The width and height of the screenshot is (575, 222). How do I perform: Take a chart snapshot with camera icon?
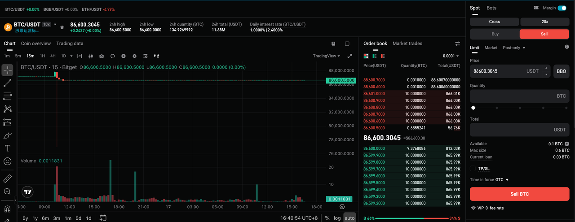point(102,56)
